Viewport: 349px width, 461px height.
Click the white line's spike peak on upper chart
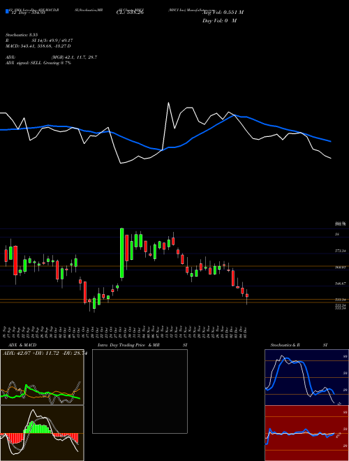pos(168,103)
